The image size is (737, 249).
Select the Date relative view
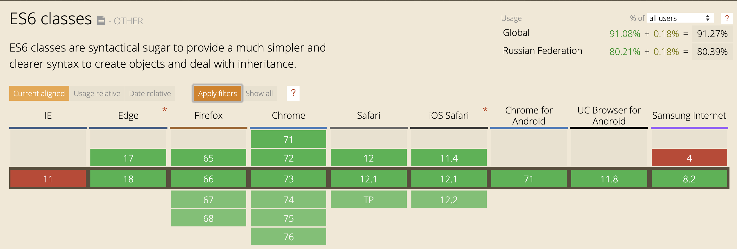[150, 93]
